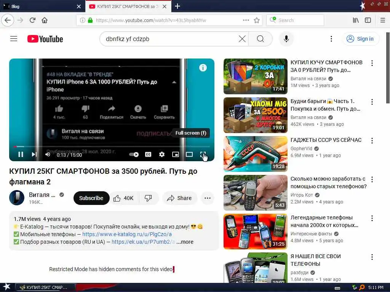Open the browser Library icon
390x292 pixels.
tap(356, 20)
